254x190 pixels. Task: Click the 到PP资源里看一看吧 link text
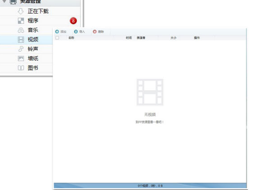tap(150, 122)
